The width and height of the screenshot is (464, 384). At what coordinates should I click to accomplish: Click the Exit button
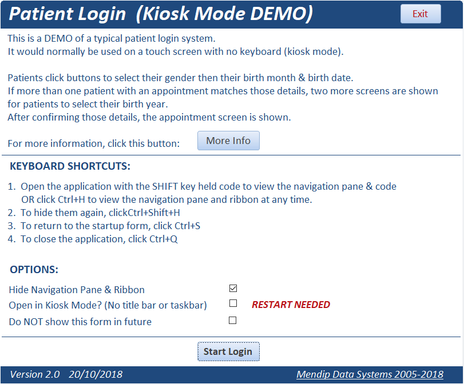(421, 14)
